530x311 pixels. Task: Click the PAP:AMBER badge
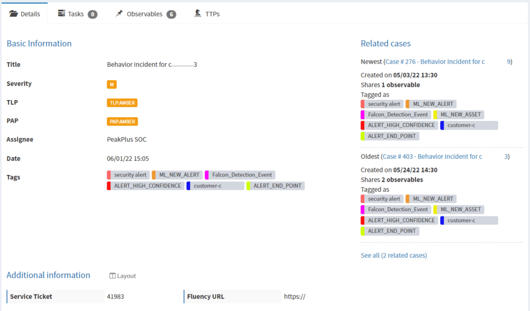click(x=122, y=122)
